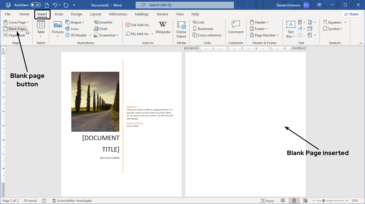
Task: Toggle the AutoSave switch
Action: pos(35,5)
